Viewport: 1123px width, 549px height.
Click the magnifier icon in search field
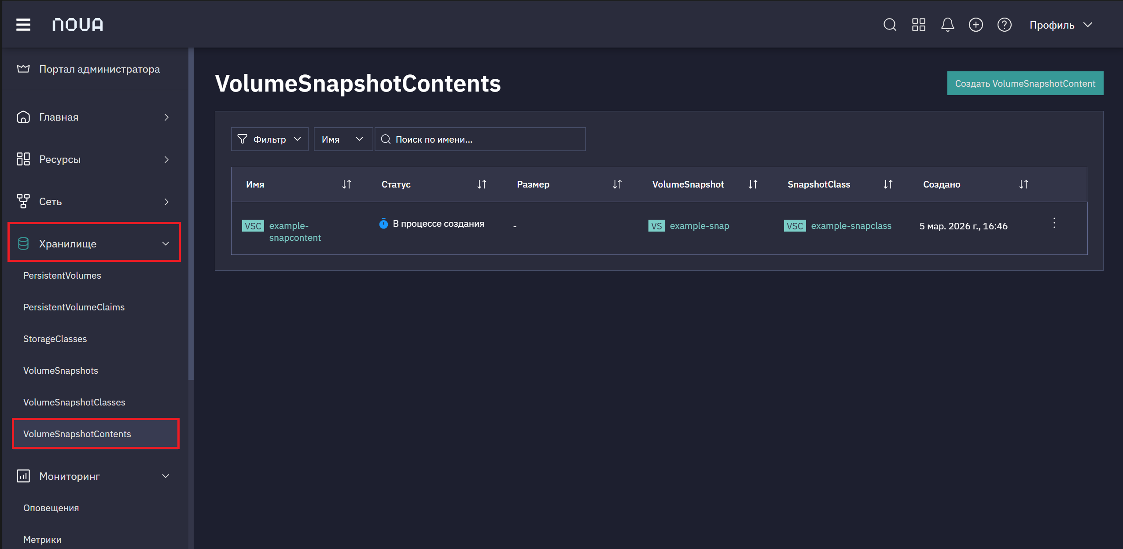386,139
